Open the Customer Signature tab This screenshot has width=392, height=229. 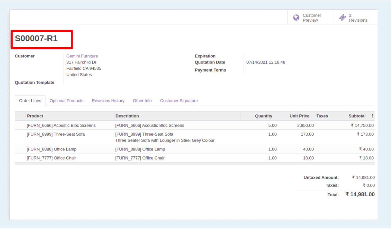[179, 101]
